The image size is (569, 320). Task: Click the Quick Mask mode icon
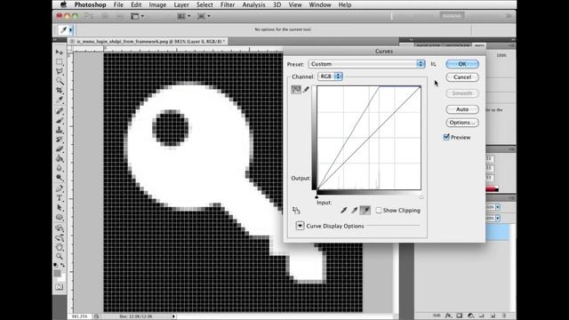pyautogui.click(x=60, y=287)
